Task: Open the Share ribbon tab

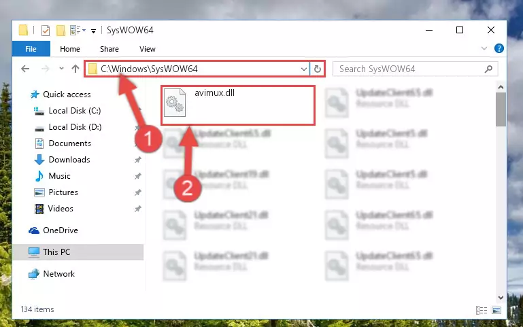Action: 109,49
